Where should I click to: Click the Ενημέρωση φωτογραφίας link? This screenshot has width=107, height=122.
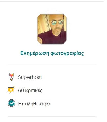[52, 53]
